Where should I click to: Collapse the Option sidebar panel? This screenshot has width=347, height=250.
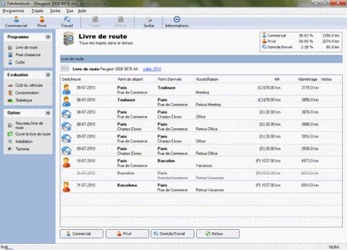[x=48, y=112]
